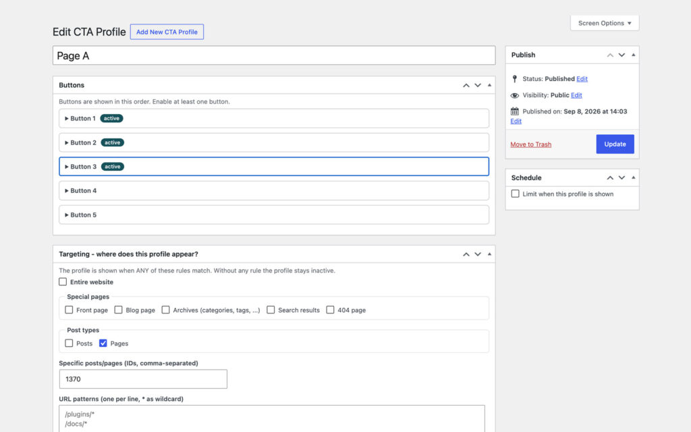Click the visibility eye icon in Publish
Image resolution: width=691 pixels, height=432 pixels.
click(514, 95)
